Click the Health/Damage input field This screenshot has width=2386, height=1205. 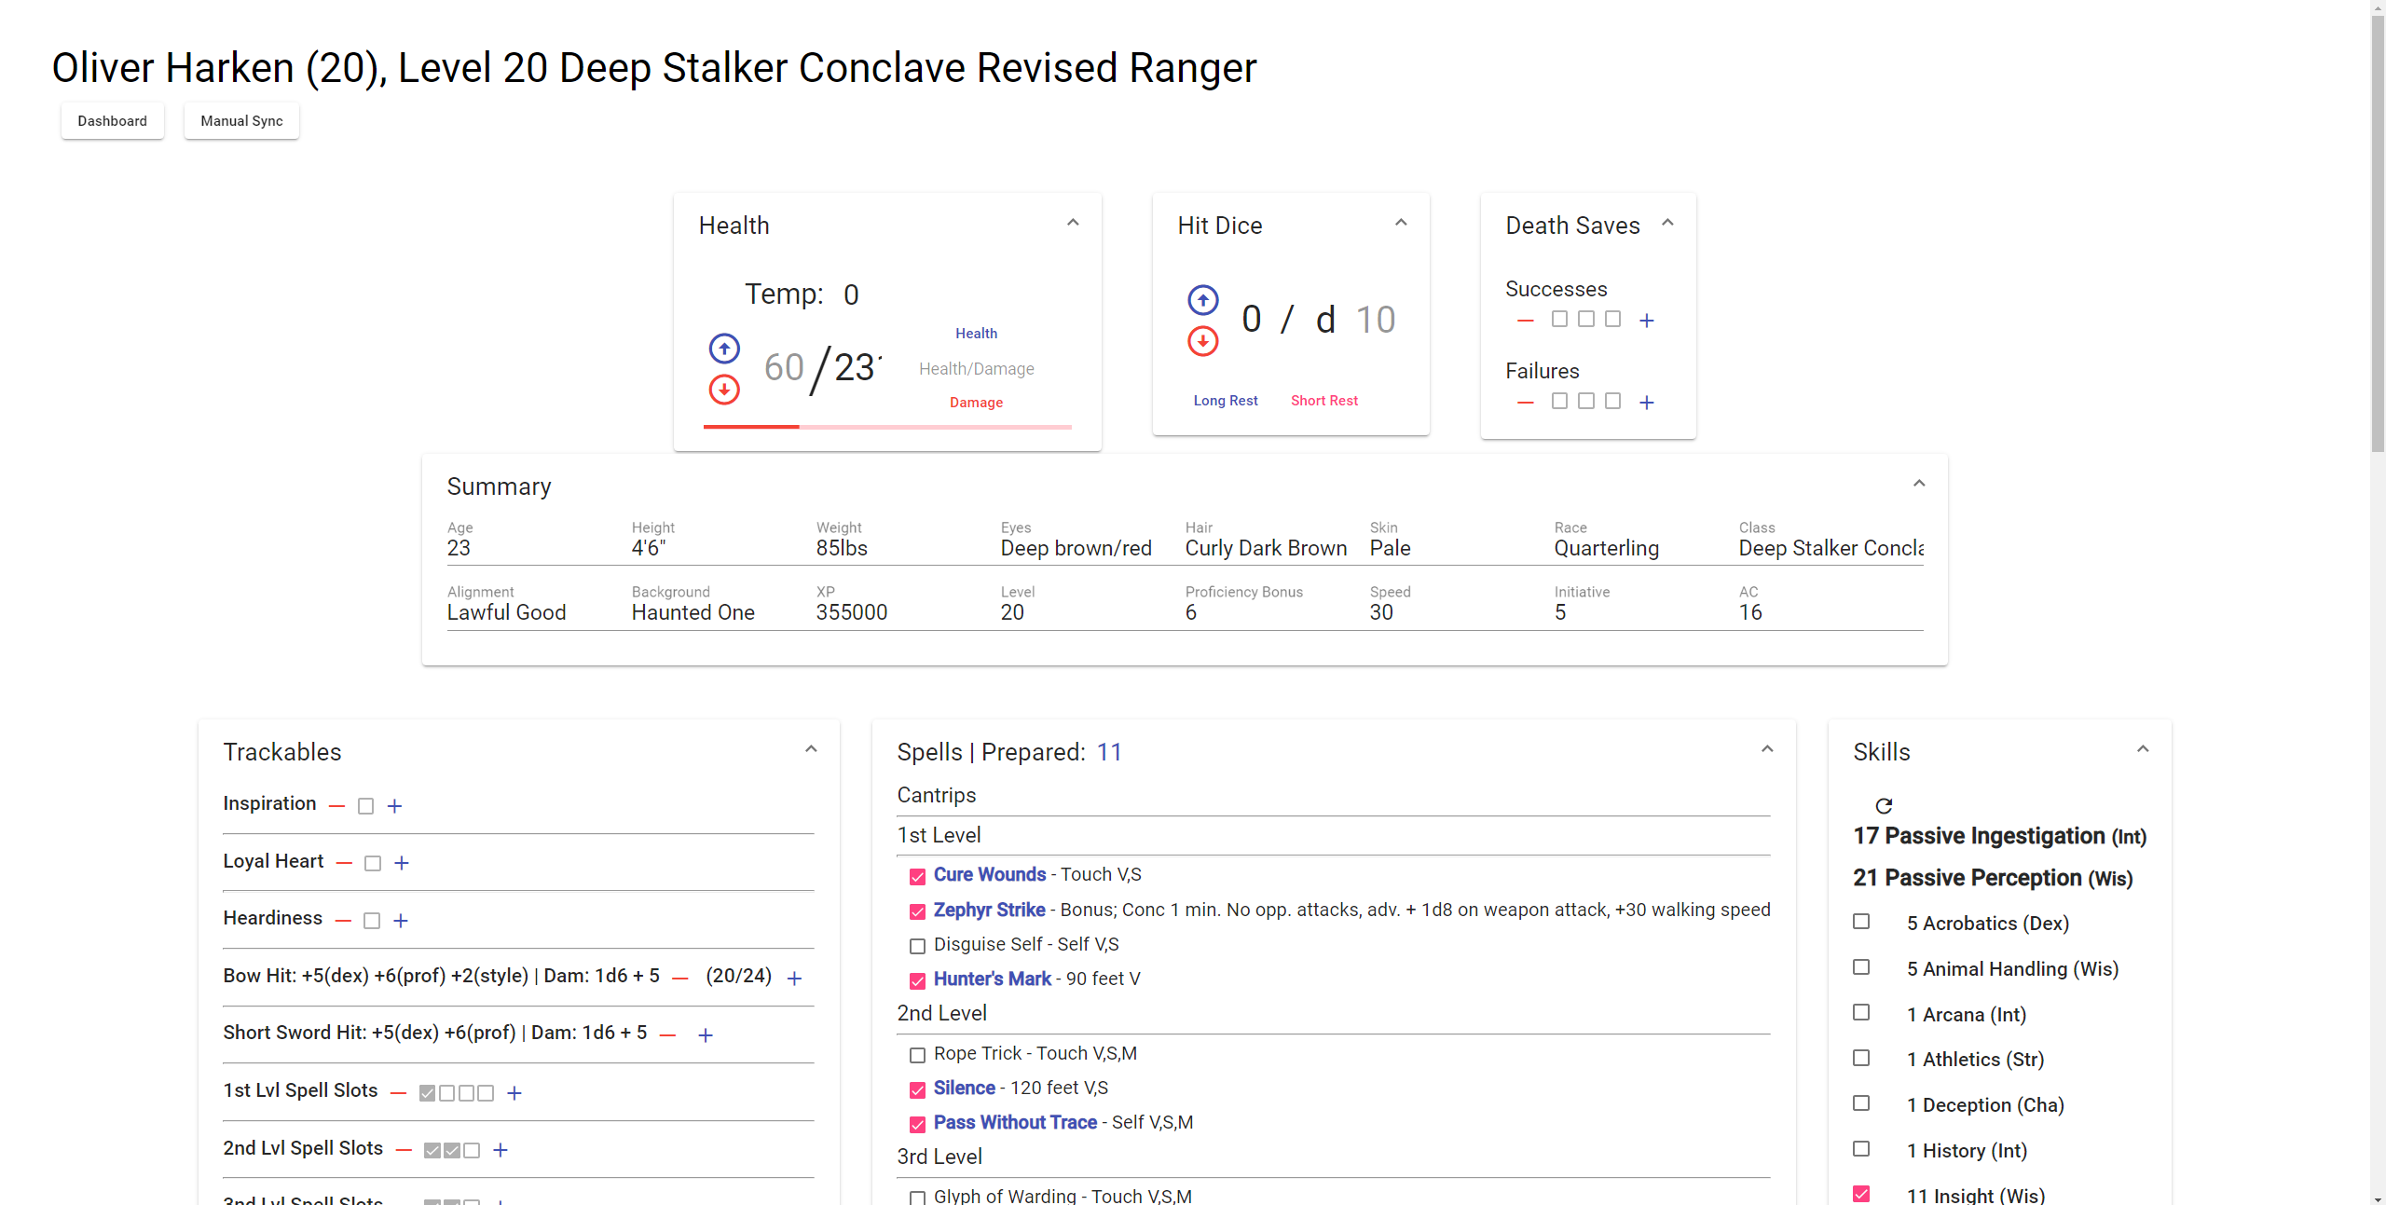pos(976,369)
